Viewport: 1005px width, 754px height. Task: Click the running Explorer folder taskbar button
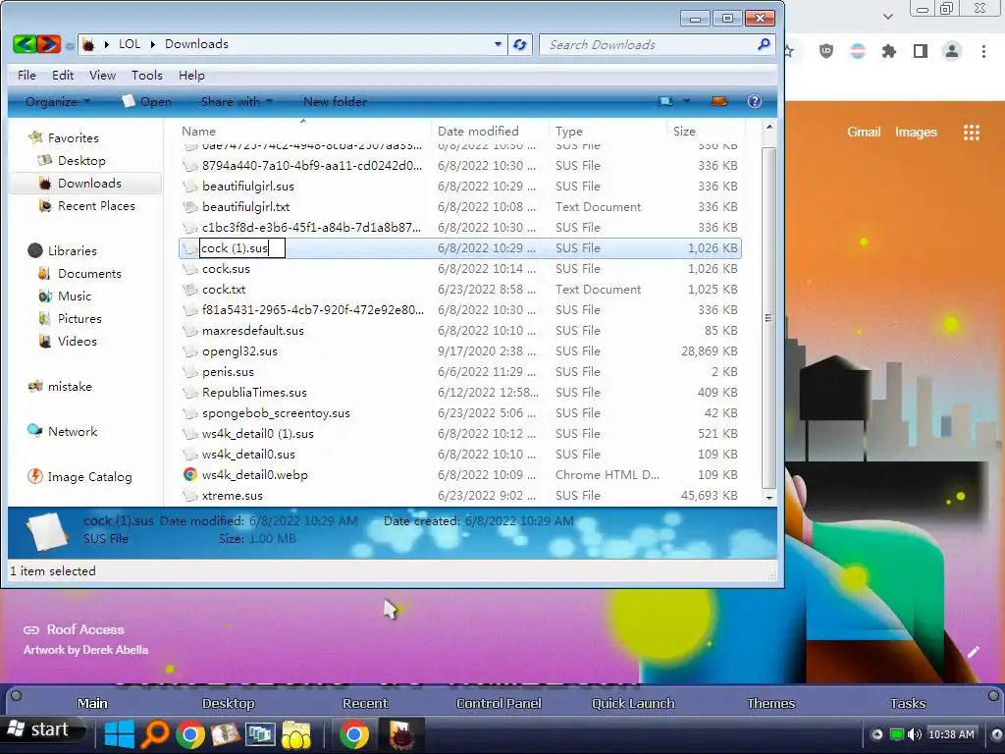(403, 734)
